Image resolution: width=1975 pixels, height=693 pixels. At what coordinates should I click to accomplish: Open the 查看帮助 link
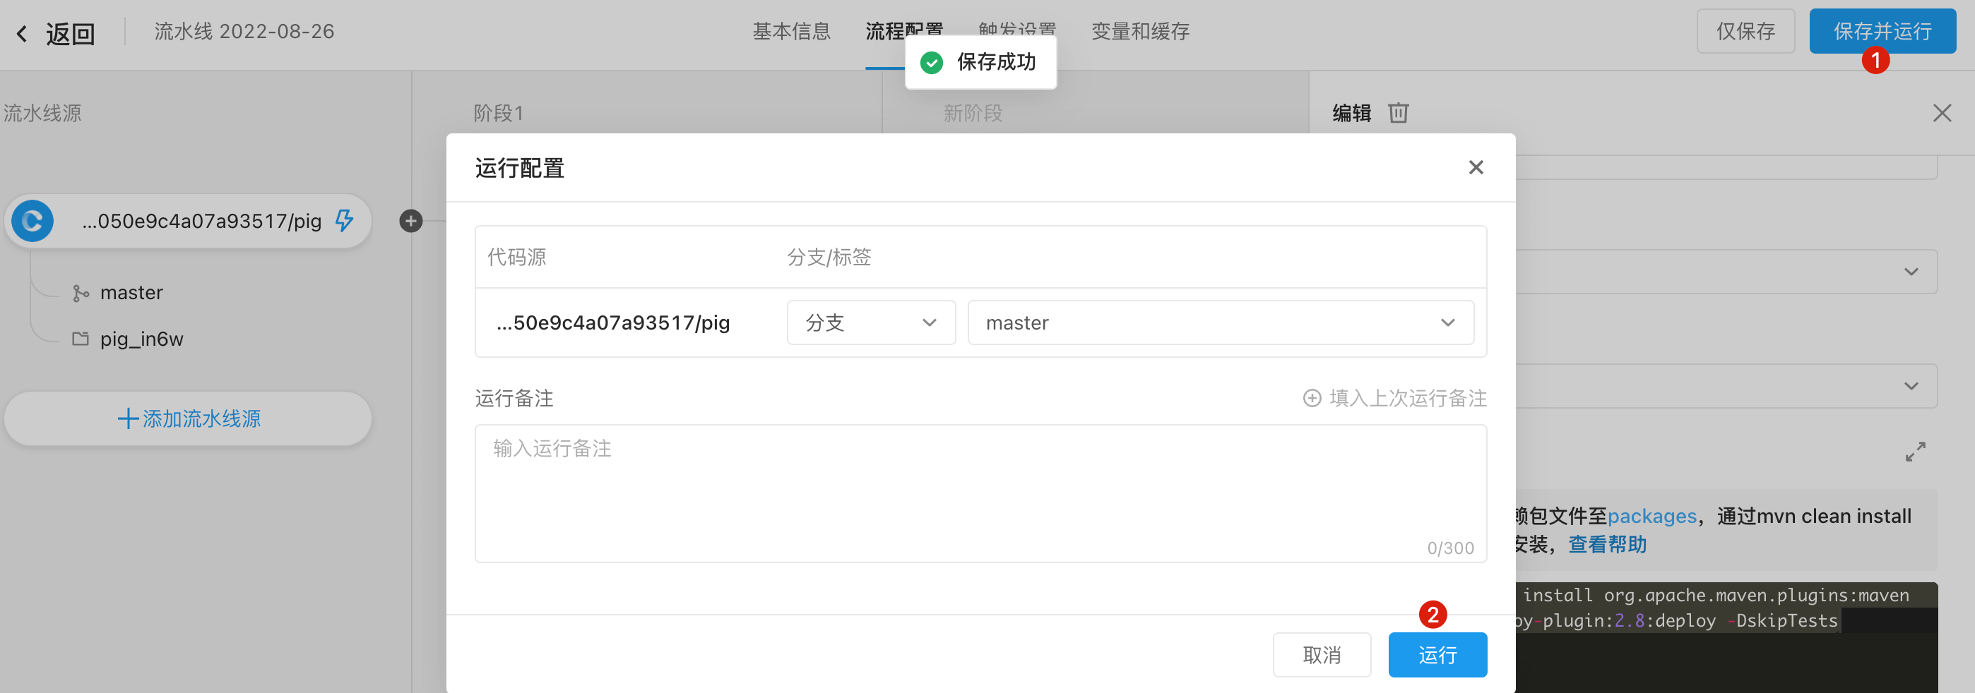point(1607,544)
